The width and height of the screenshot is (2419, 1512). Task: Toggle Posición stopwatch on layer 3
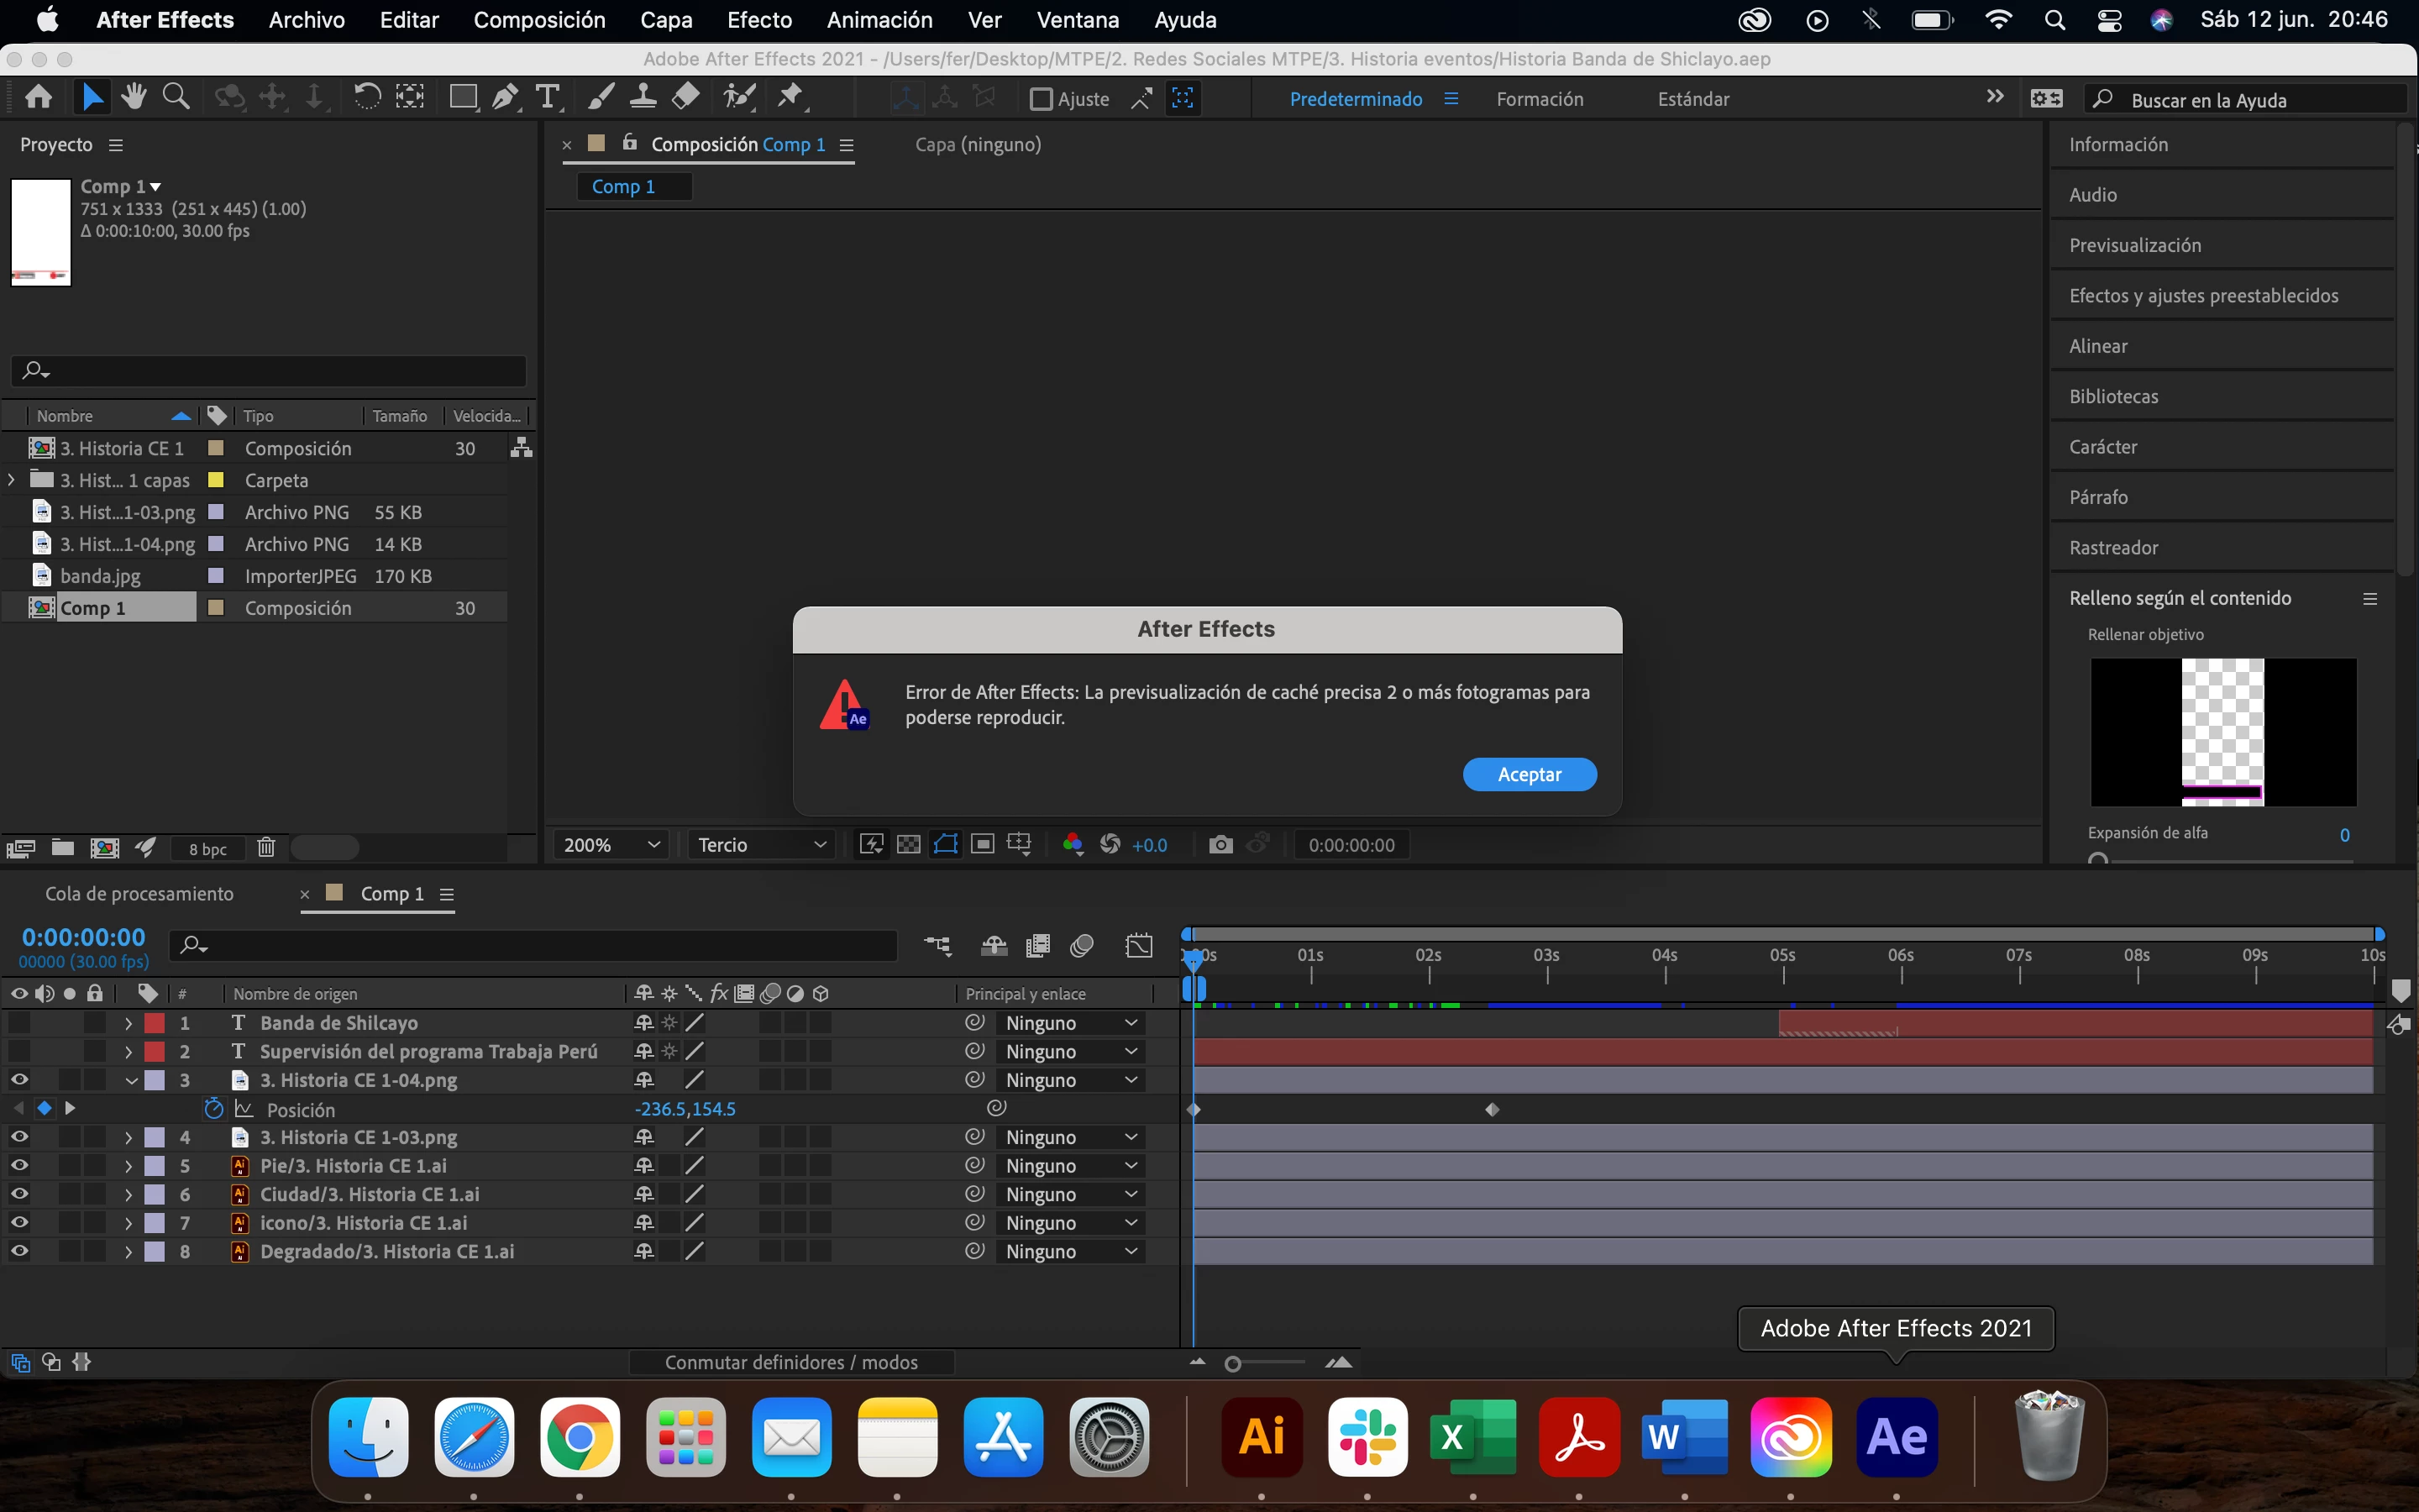pos(213,1109)
